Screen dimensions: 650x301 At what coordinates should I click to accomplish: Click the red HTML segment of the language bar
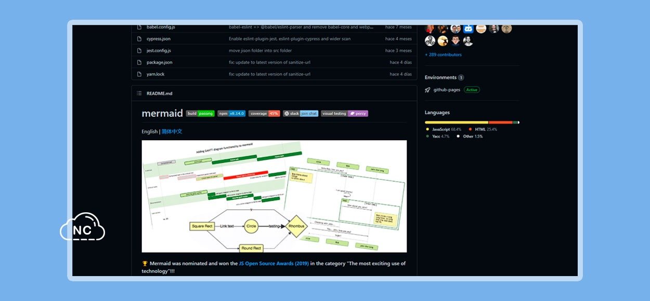click(x=501, y=122)
